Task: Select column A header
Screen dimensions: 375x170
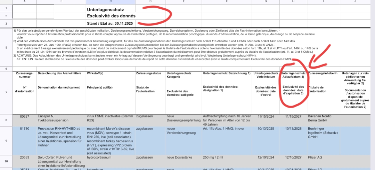Action: 25,2
